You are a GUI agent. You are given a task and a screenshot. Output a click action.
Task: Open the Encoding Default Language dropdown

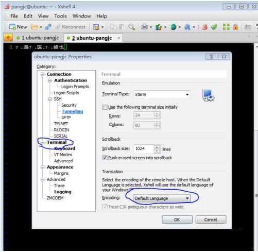tap(162, 198)
